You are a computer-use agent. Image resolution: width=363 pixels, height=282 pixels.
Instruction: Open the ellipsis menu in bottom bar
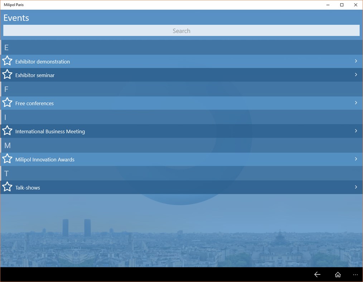coord(355,274)
